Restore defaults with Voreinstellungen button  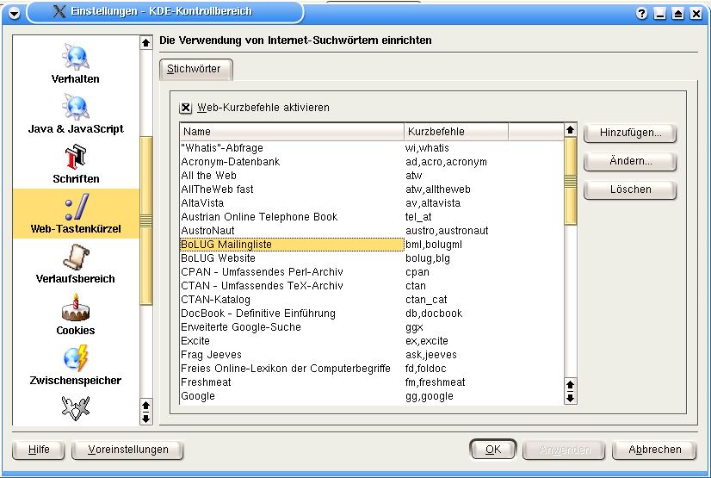pos(127,450)
